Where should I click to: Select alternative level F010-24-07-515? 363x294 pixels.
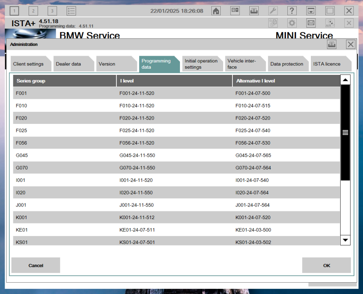coord(253,106)
